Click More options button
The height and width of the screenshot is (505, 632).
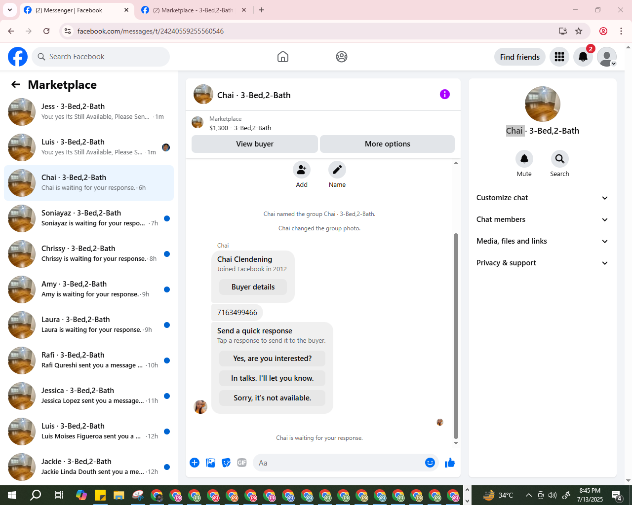[x=388, y=144]
